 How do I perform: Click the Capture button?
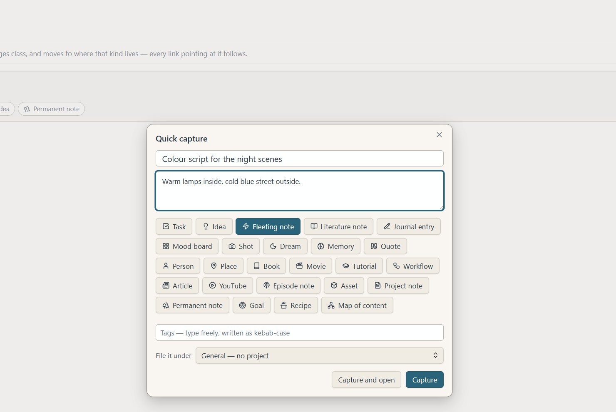pyautogui.click(x=425, y=380)
